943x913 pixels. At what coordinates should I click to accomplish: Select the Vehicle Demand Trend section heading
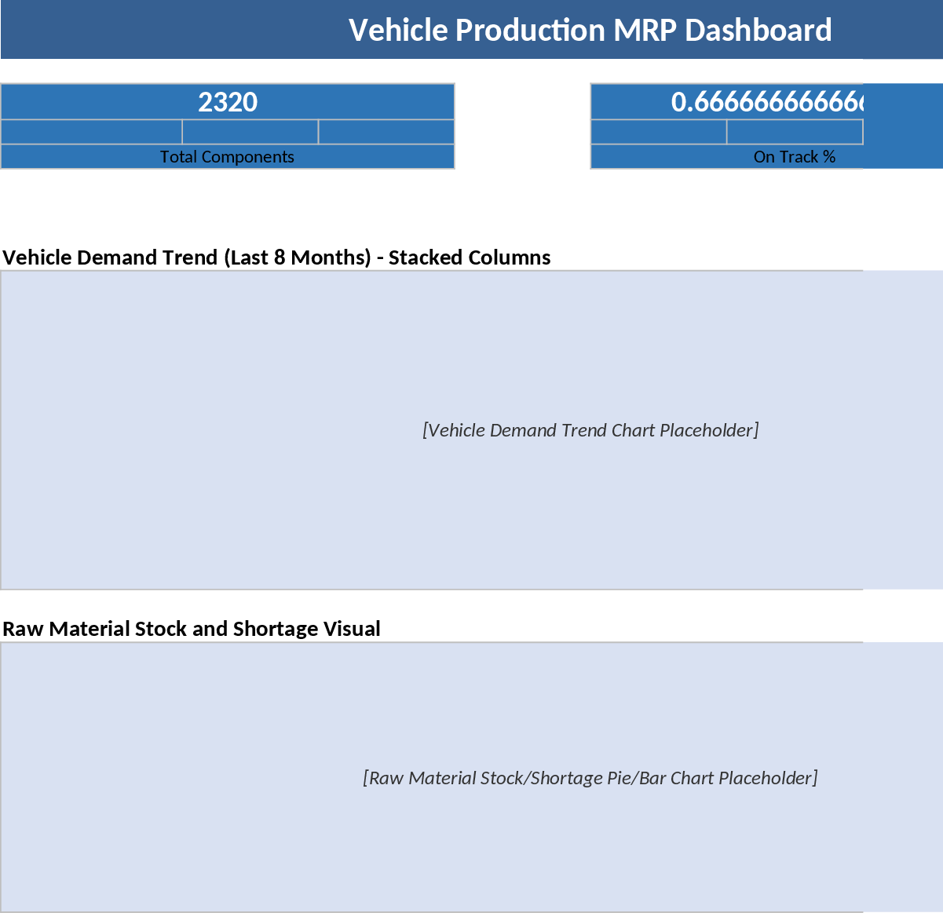(x=276, y=257)
